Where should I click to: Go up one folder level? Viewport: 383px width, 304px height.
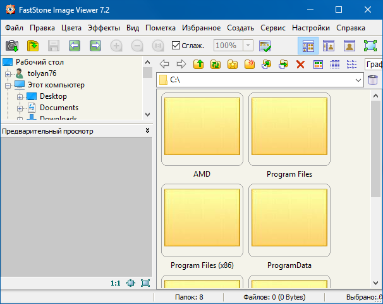click(x=198, y=64)
